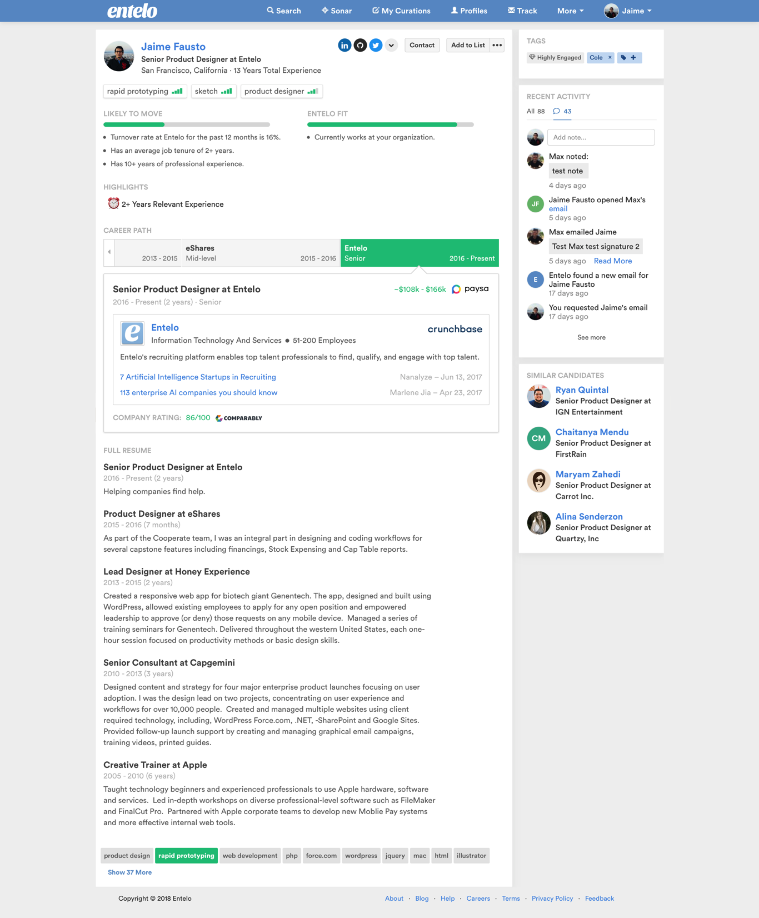The height and width of the screenshot is (918, 759).
Task: Click the three-dots more actions button
Action: click(497, 46)
